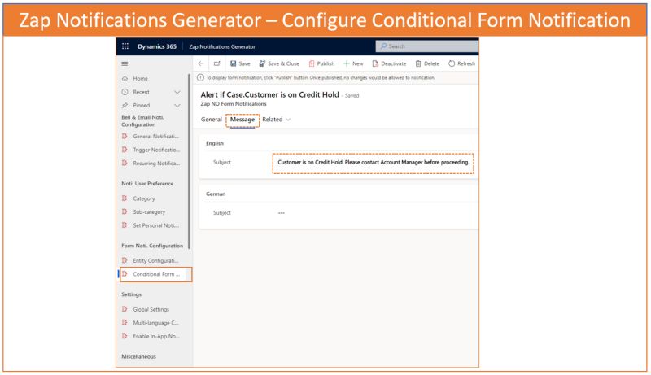Viewport: 651px width, 375px height.
Task: Expand the Recent chevron in the sidebar
Action: pyautogui.click(x=177, y=92)
